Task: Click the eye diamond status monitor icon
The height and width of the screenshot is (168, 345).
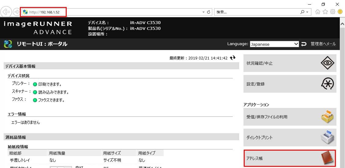Action: [327, 63]
